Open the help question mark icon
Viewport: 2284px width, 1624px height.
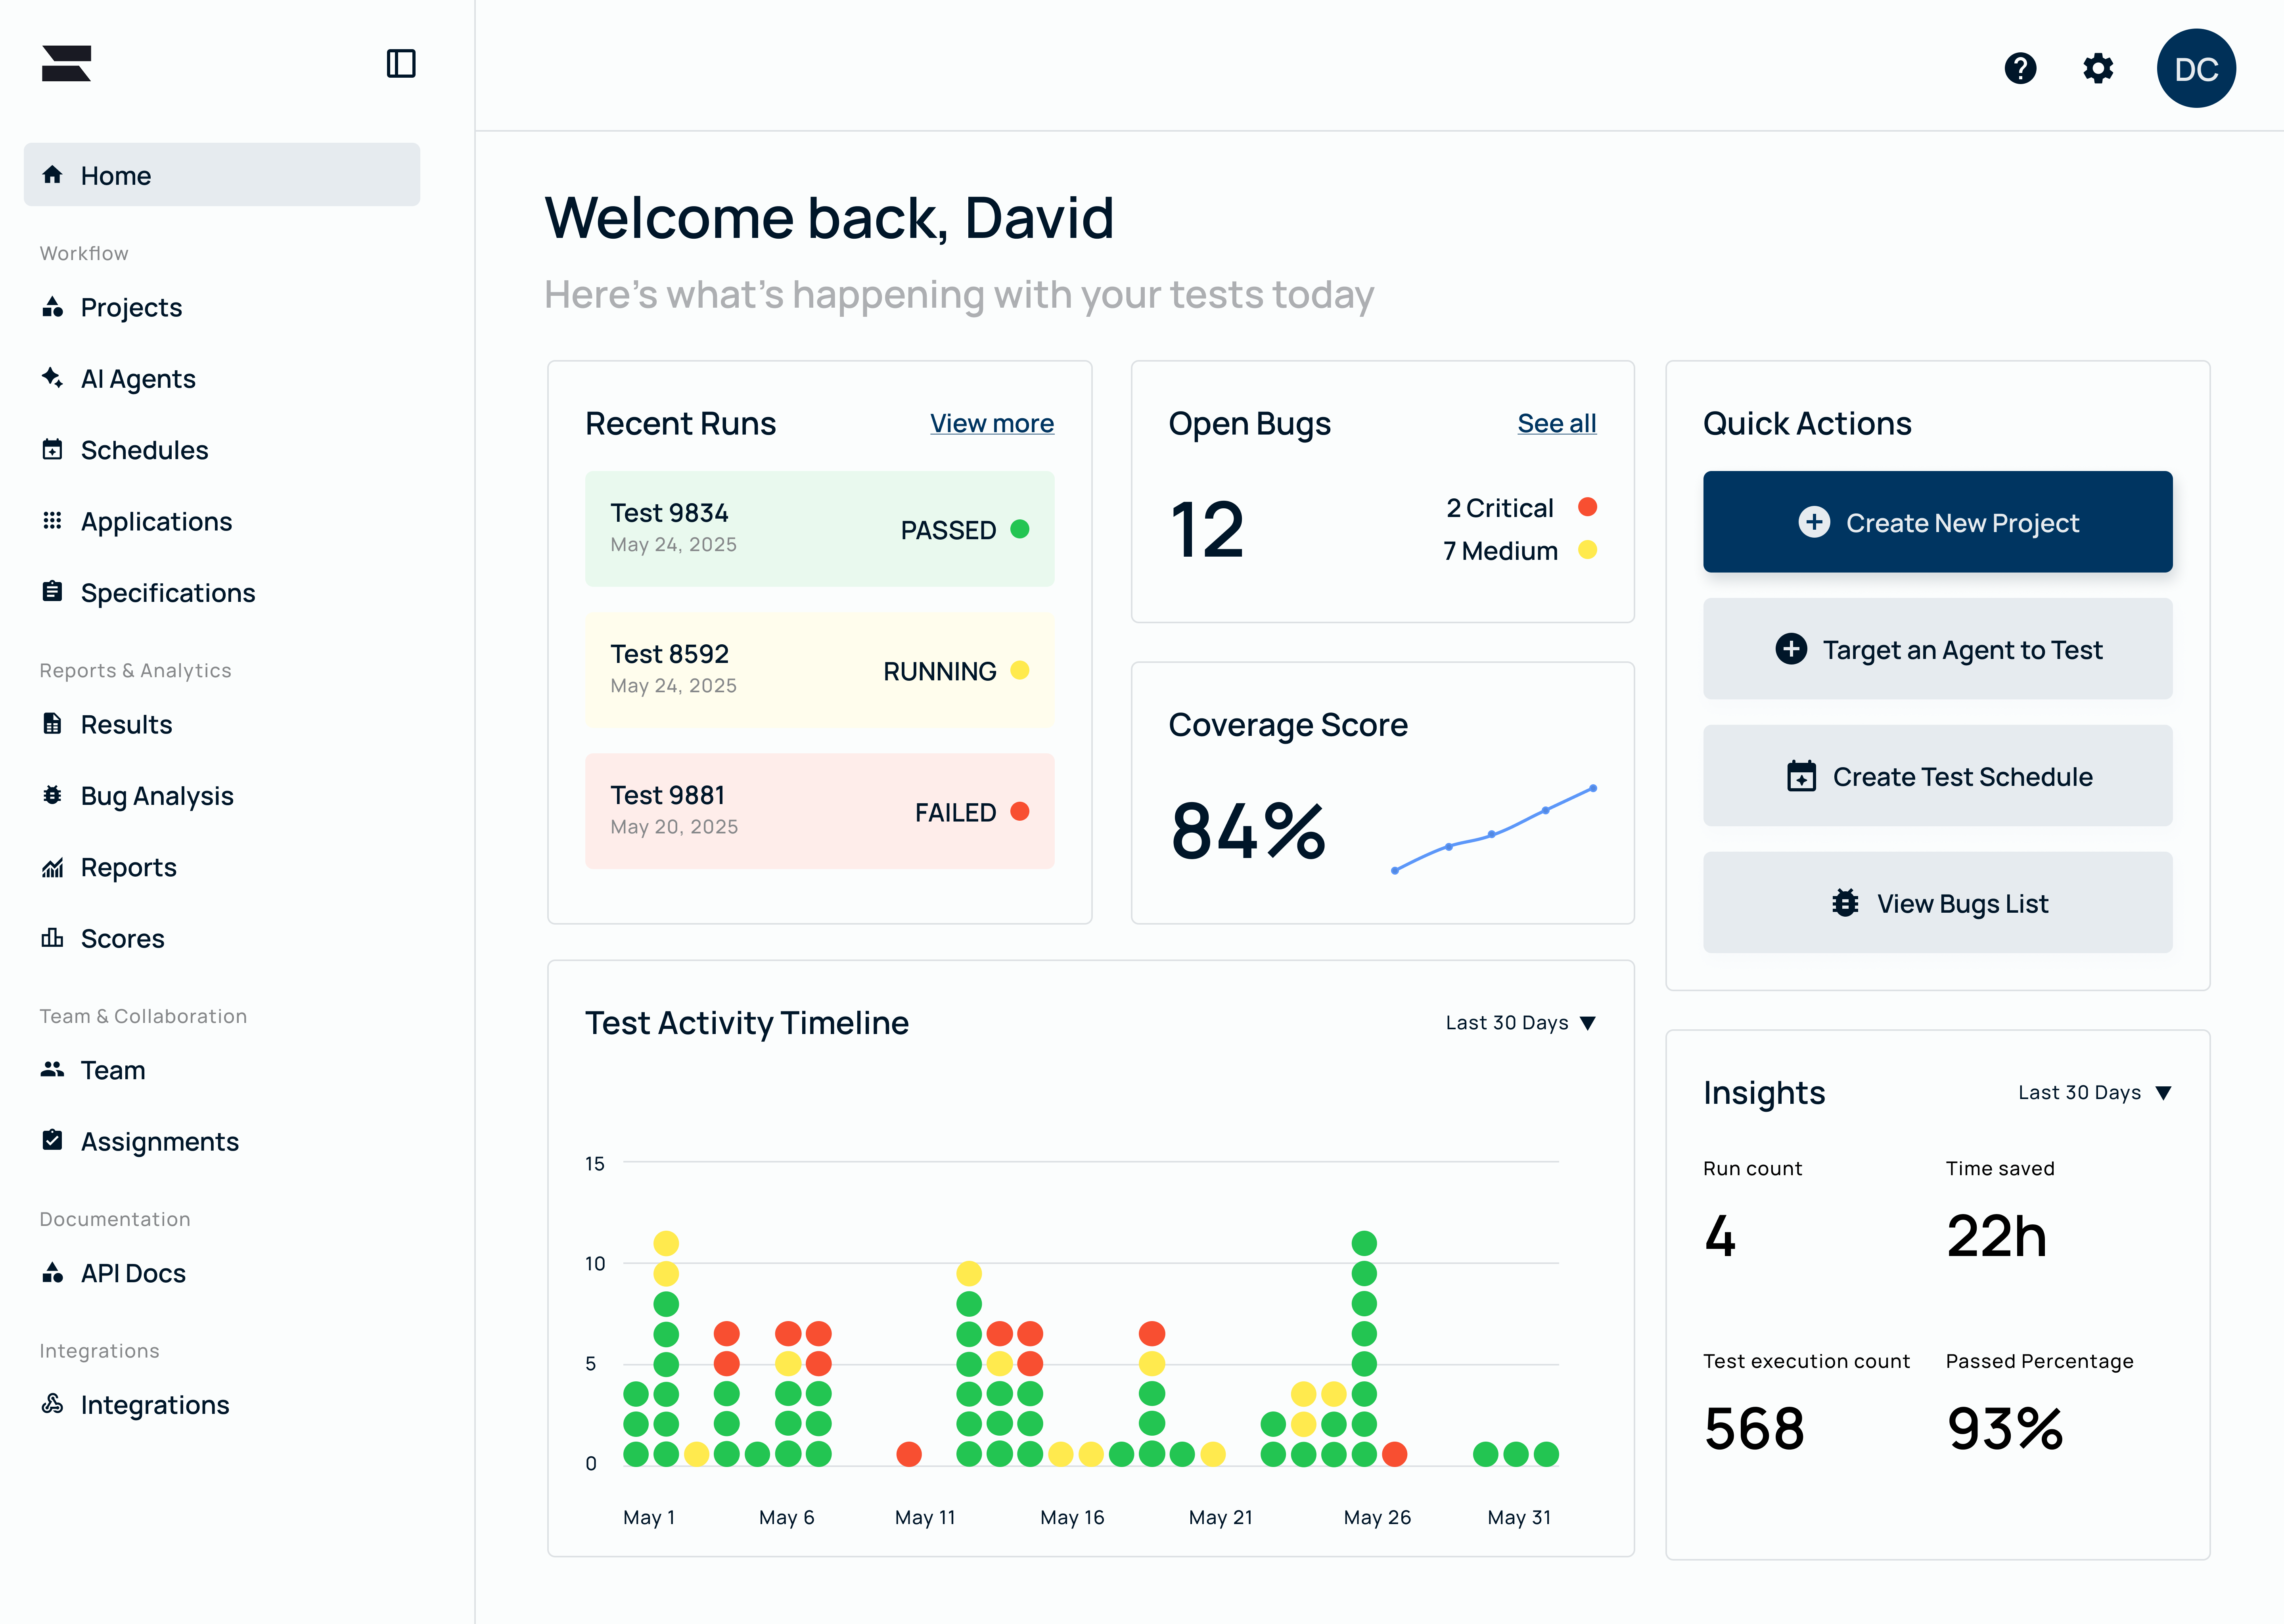[x=2020, y=68]
